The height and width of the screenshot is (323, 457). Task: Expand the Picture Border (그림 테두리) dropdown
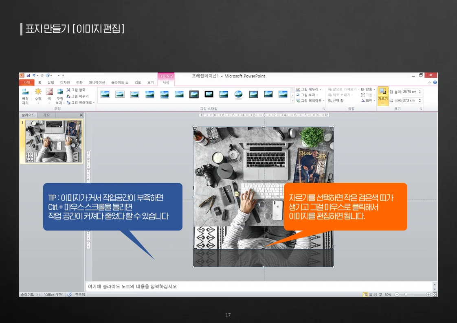308,89
